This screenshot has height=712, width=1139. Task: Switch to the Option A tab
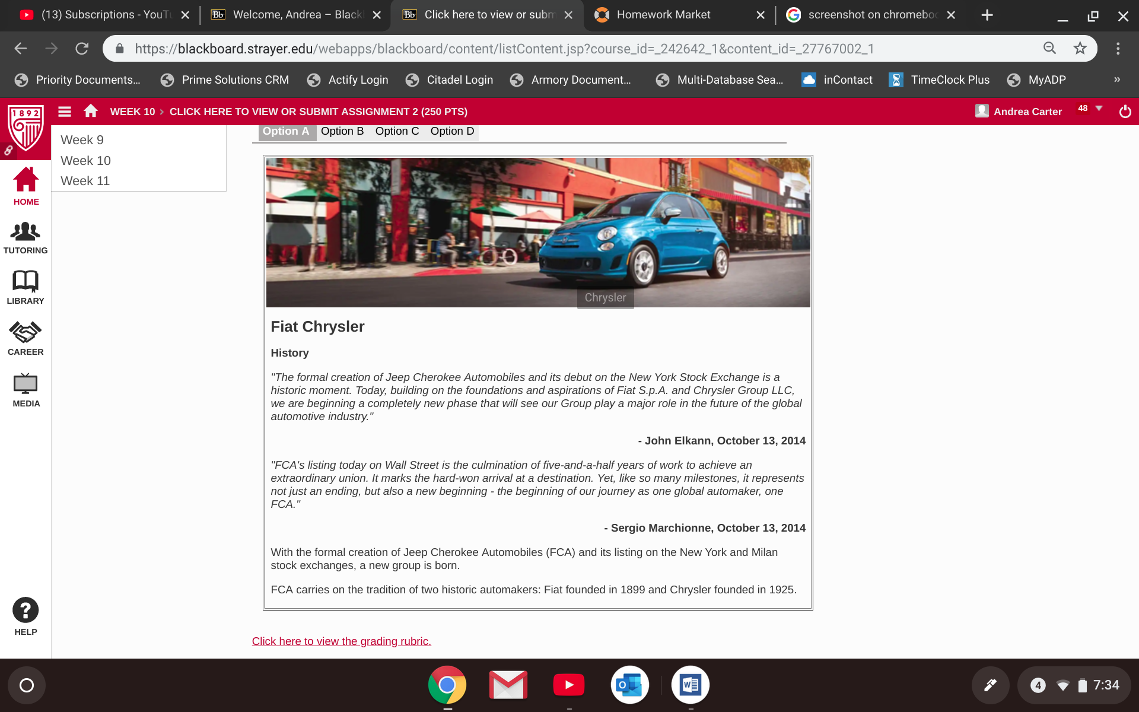[x=286, y=131]
